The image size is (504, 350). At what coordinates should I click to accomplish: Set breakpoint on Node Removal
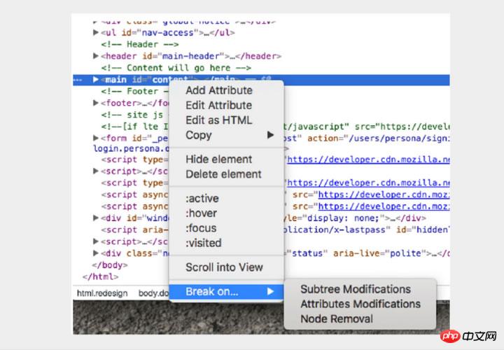(360, 318)
